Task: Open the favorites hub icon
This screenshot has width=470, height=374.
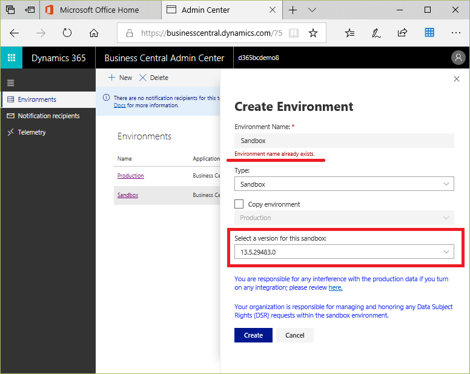Action: [x=349, y=33]
